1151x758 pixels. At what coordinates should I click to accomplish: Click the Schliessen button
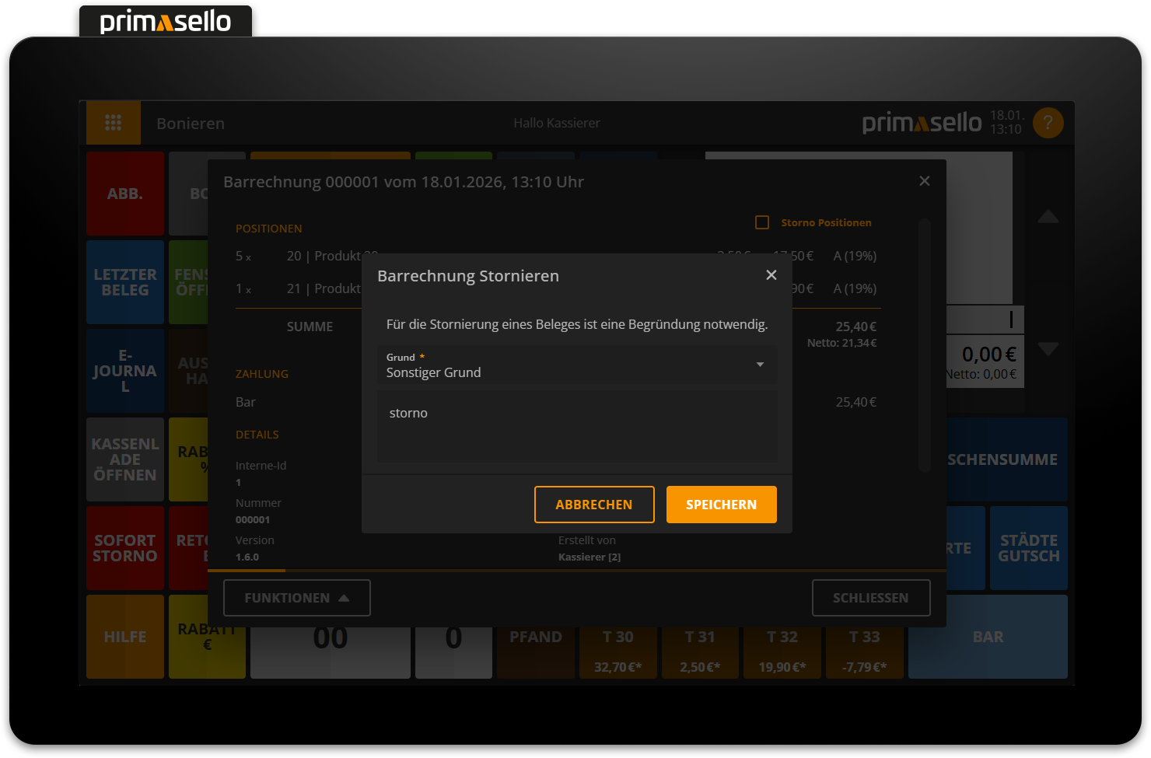pyautogui.click(x=870, y=598)
